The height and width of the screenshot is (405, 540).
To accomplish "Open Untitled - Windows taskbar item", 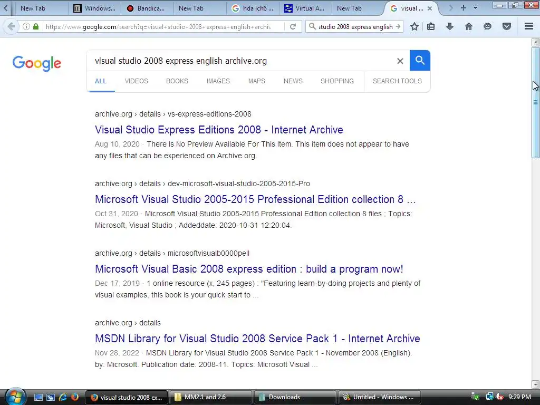I will [380, 397].
